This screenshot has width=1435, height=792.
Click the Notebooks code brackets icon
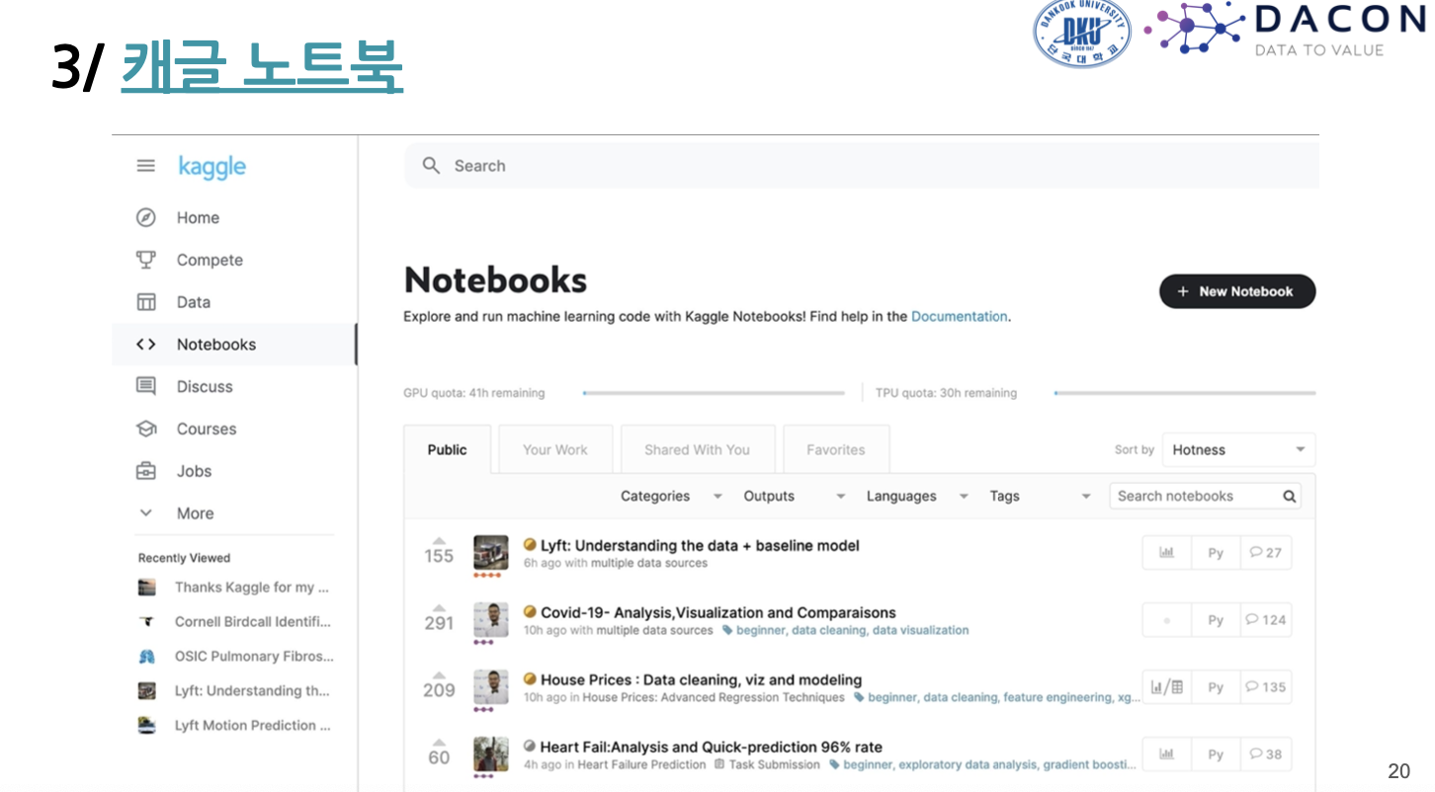tap(146, 345)
